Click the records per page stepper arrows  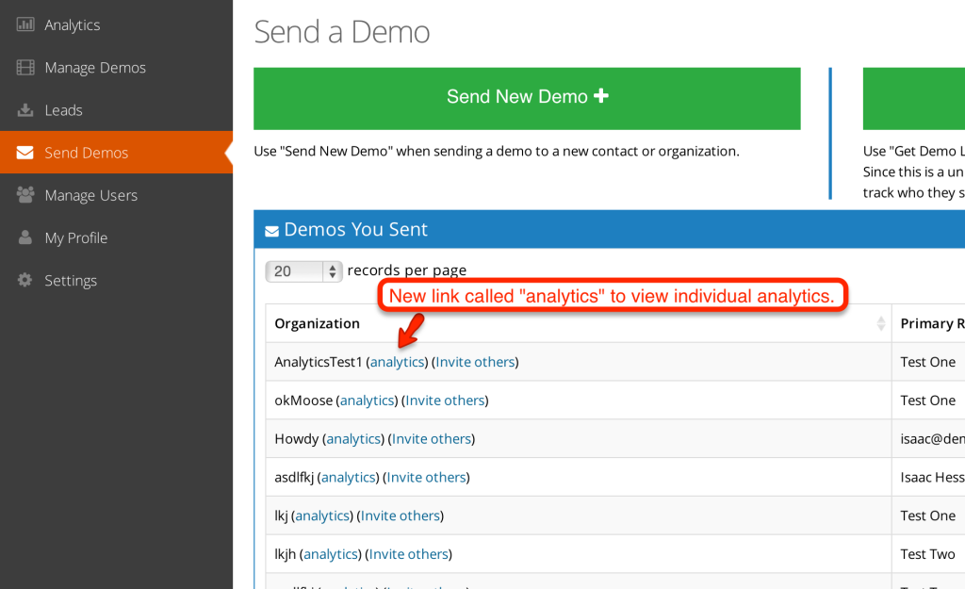[x=333, y=271]
